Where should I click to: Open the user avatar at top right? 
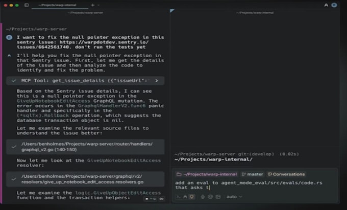(334, 5)
